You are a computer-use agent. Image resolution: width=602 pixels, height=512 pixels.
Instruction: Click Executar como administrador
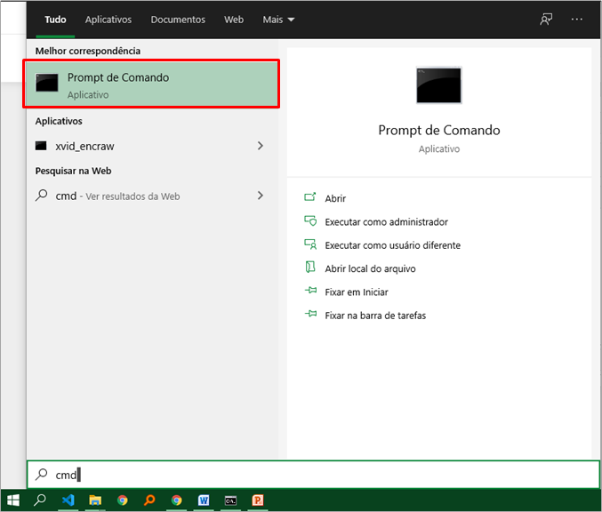tap(386, 222)
